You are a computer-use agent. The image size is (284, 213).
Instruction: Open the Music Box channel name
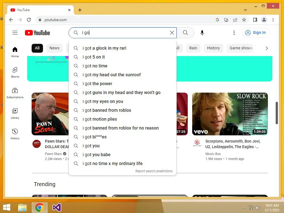click(x=213, y=154)
